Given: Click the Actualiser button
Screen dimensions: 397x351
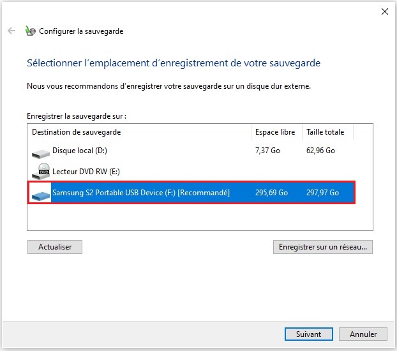Looking at the screenshot, I should point(55,247).
